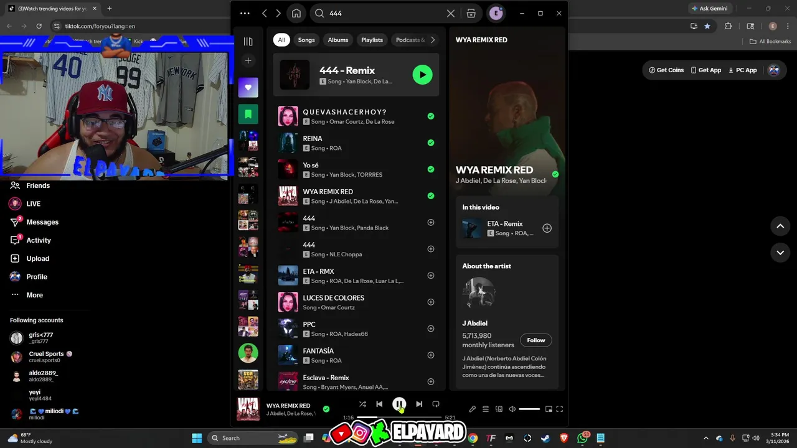Skip to the previous track
Screen dimensions: 797x448
coord(379,404)
